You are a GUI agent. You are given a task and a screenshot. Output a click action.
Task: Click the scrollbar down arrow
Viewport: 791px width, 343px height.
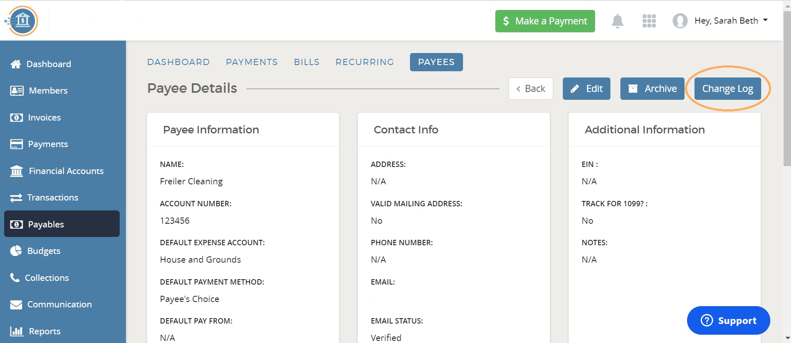[787, 338]
